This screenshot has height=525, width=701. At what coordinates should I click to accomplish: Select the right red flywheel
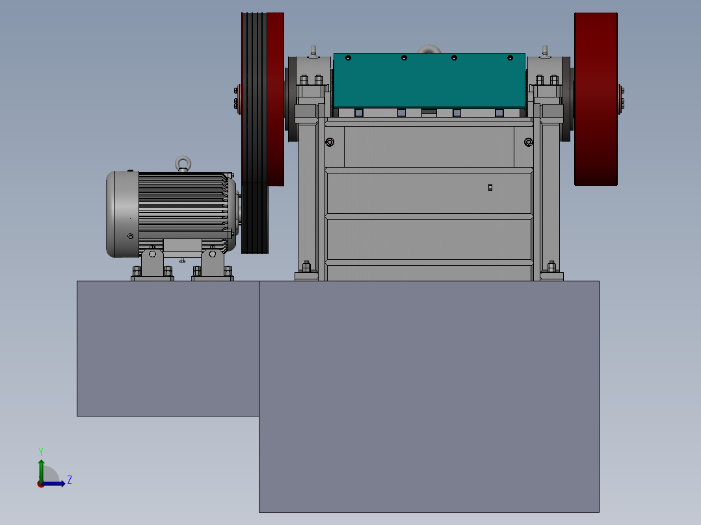click(x=596, y=99)
